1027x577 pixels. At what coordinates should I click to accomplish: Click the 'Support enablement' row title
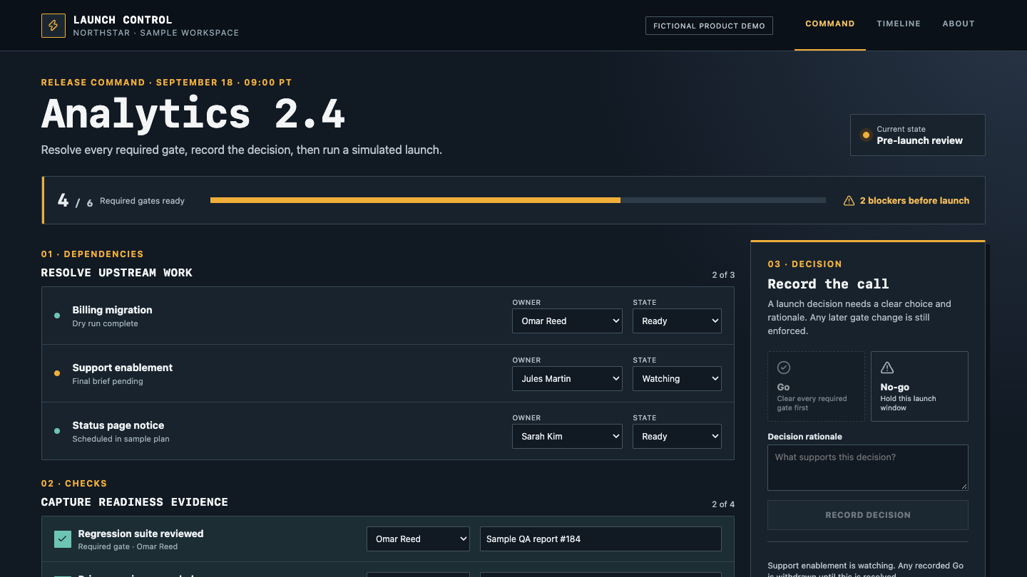tap(123, 368)
